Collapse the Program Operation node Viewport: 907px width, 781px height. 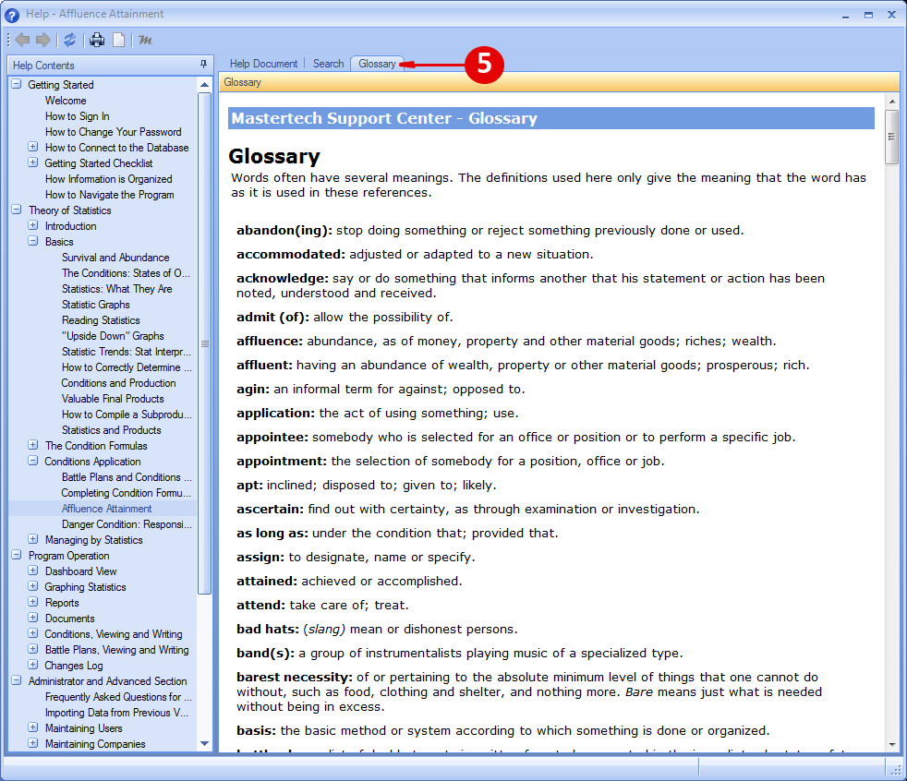coord(17,555)
